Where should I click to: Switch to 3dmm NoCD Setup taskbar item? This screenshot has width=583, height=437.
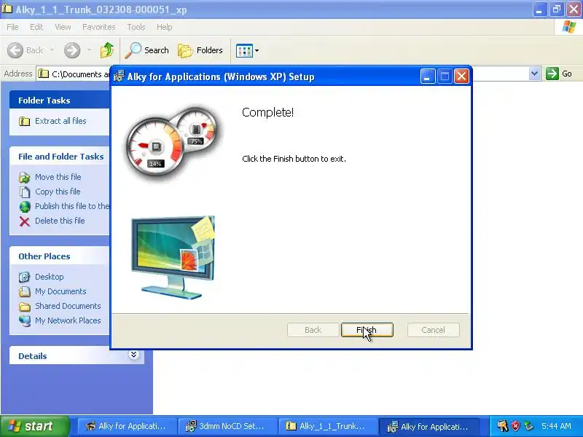[227, 426]
